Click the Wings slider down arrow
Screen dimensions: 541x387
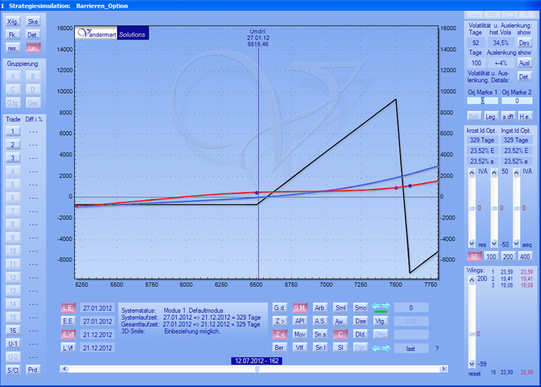coord(472,364)
